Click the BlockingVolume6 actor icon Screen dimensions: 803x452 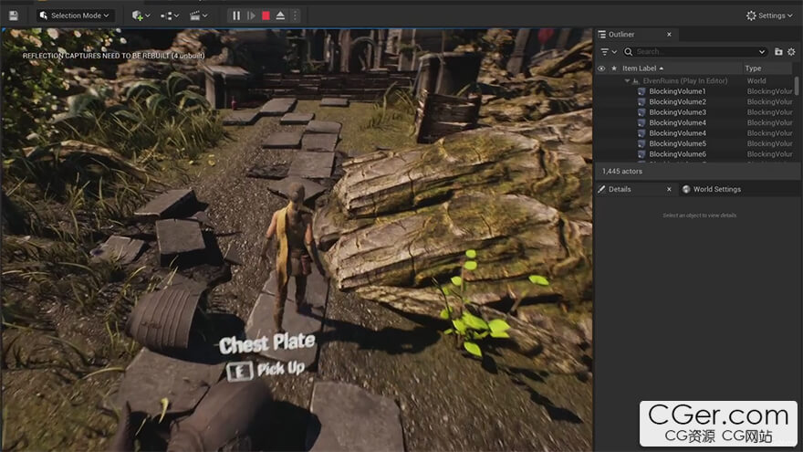click(641, 154)
